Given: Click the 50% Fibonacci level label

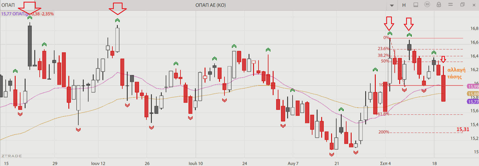Looking at the screenshot, I should click(385, 61).
